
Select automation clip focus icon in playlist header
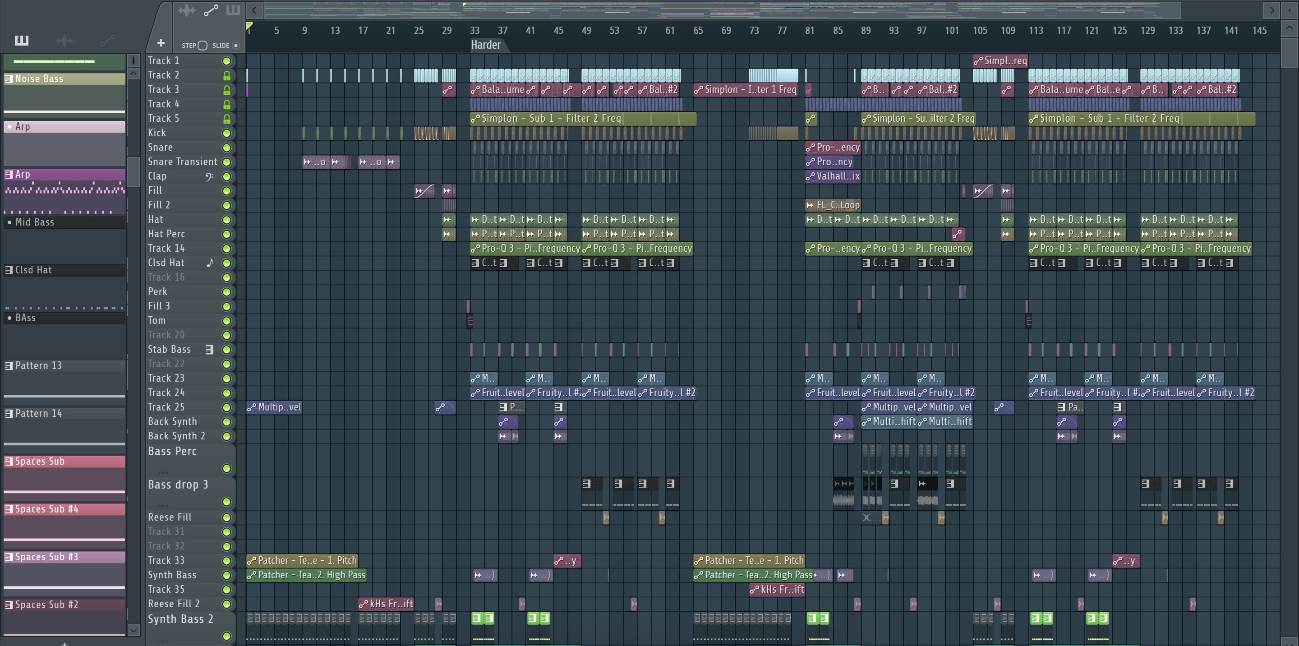[x=211, y=10]
